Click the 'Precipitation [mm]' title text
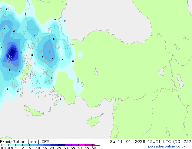Screen dimensions: 192x149 (19, 142)
